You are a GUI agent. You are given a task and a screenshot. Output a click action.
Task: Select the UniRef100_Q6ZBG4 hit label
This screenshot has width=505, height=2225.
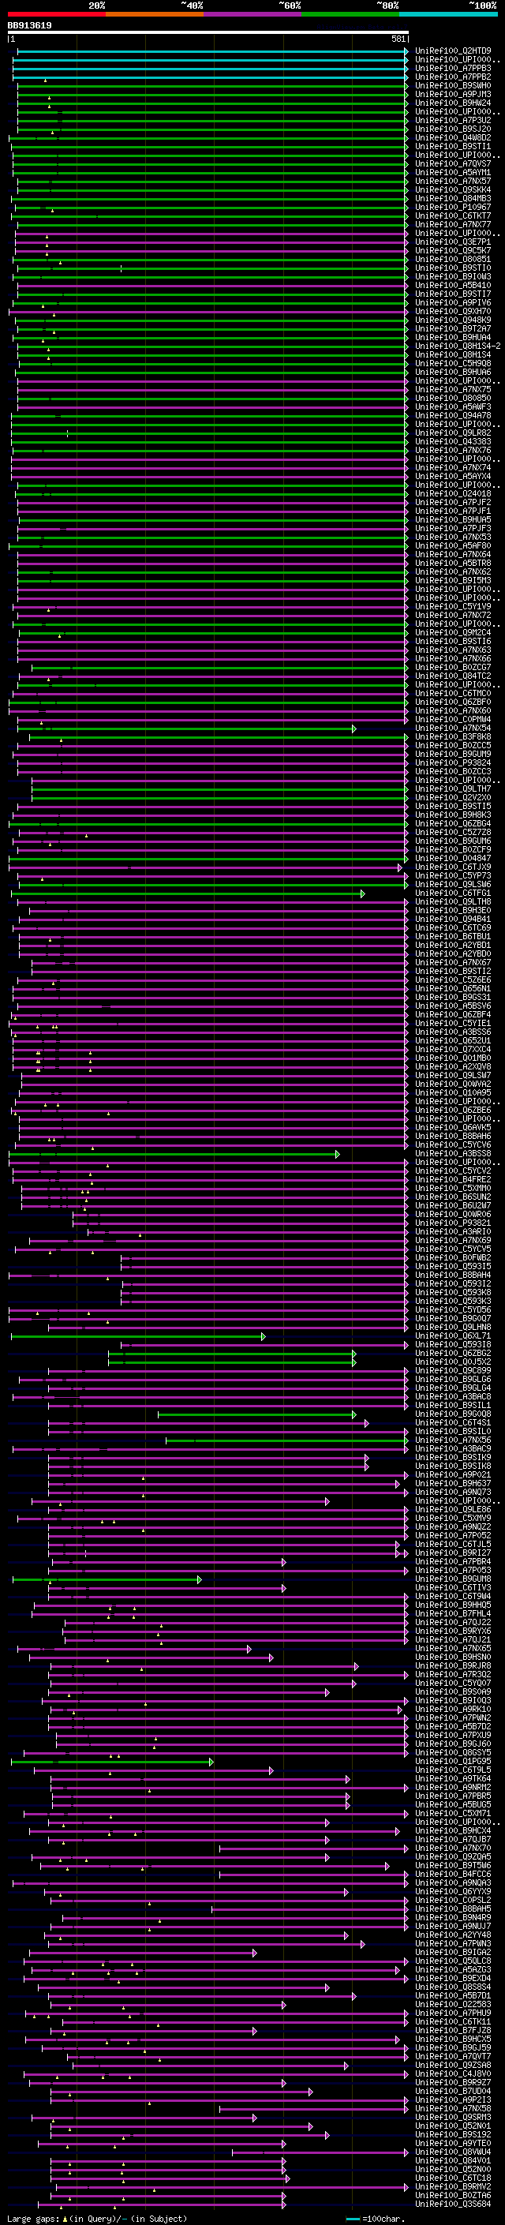(x=453, y=824)
